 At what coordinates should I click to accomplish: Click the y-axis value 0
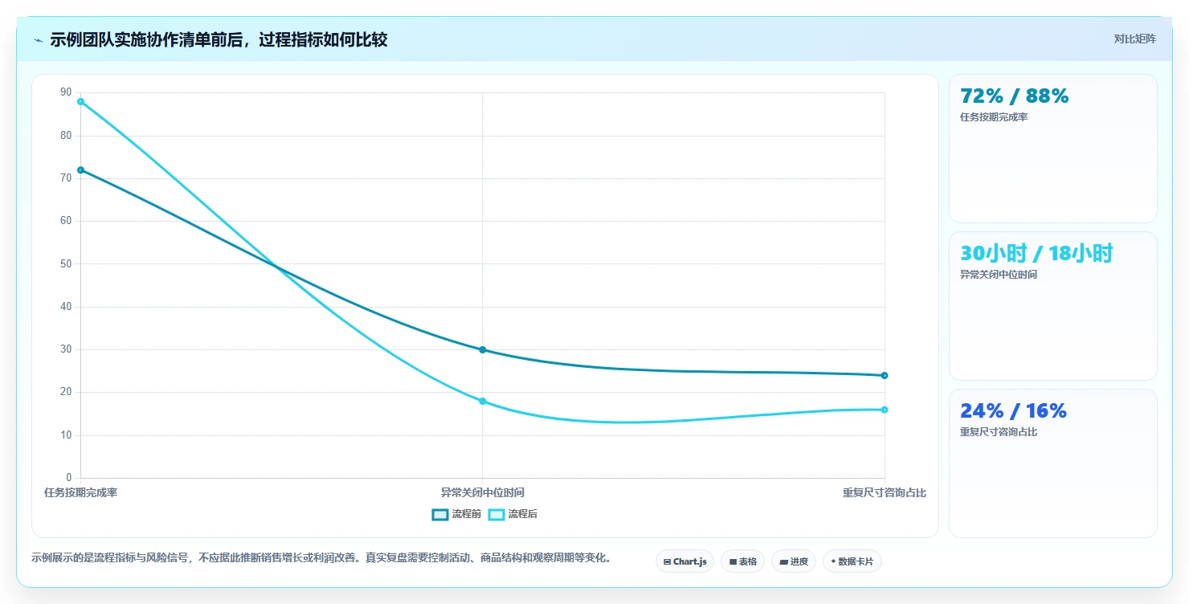[x=68, y=478]
